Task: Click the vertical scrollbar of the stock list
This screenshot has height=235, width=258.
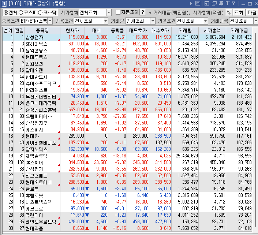Action: [x=255, y=129]
